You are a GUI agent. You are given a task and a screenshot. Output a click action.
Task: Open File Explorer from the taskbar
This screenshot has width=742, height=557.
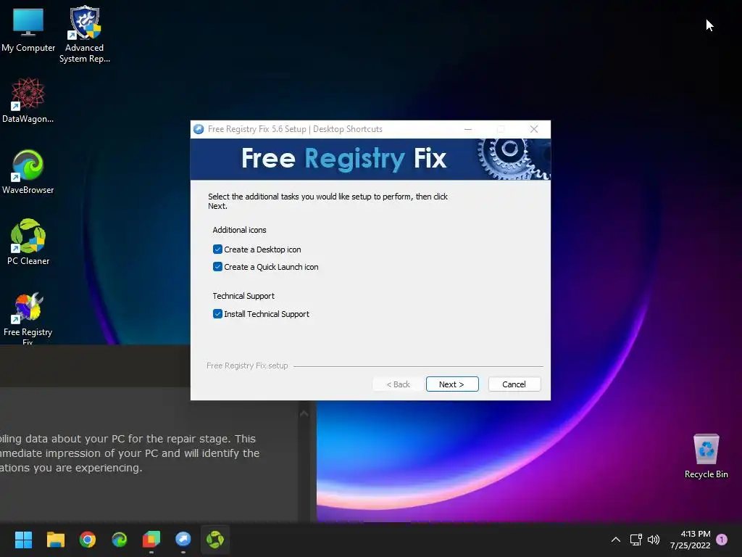(x=55, y=540)
